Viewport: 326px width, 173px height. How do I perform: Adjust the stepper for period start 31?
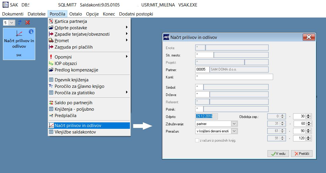click(x=282, y=124)
